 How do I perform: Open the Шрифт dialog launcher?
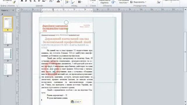point(62,6)
